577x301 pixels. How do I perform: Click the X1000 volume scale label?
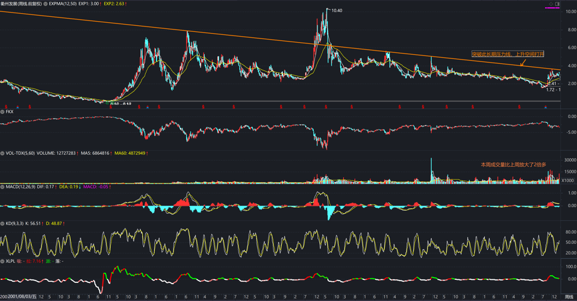[x=567, y=181]
